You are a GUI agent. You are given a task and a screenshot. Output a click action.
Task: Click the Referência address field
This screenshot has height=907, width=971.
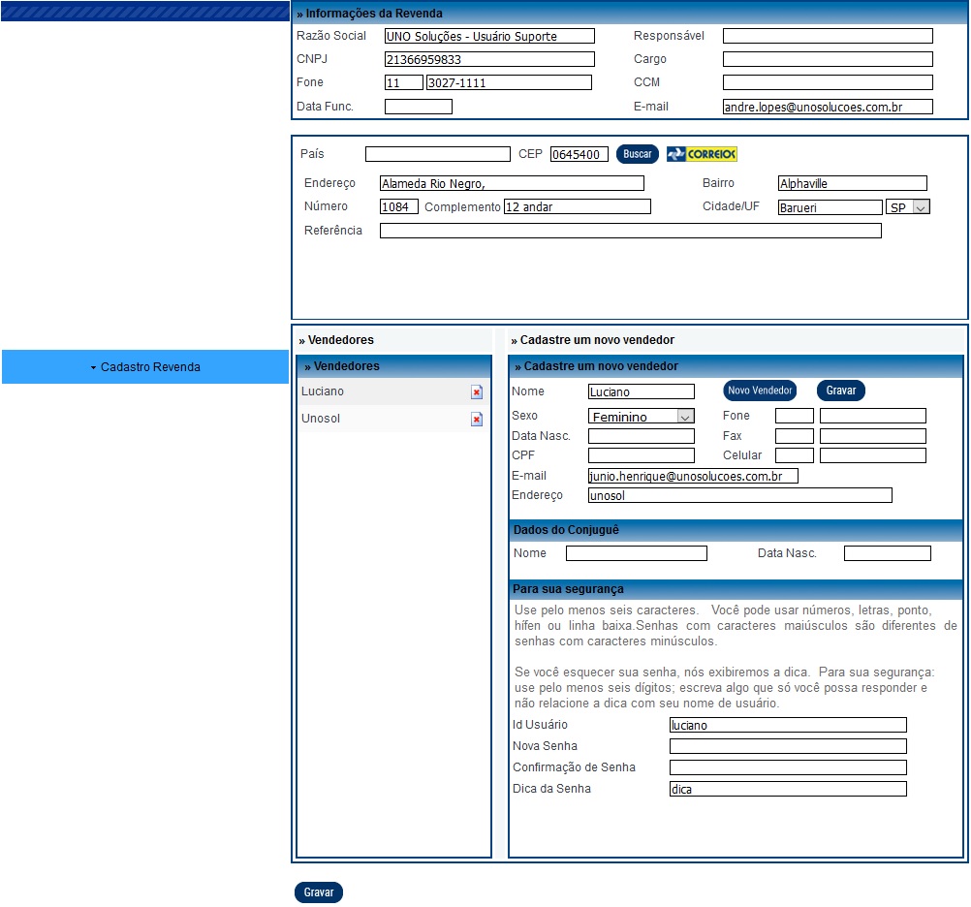point(630,231)
